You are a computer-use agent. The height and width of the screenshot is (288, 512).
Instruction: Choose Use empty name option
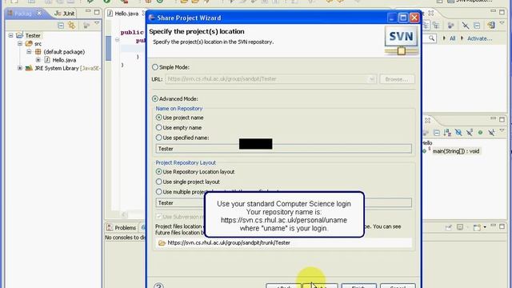point(159,127)
